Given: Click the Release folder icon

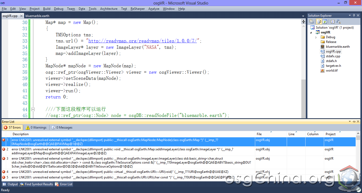Looking at the screenshot, I should (323, 42).
